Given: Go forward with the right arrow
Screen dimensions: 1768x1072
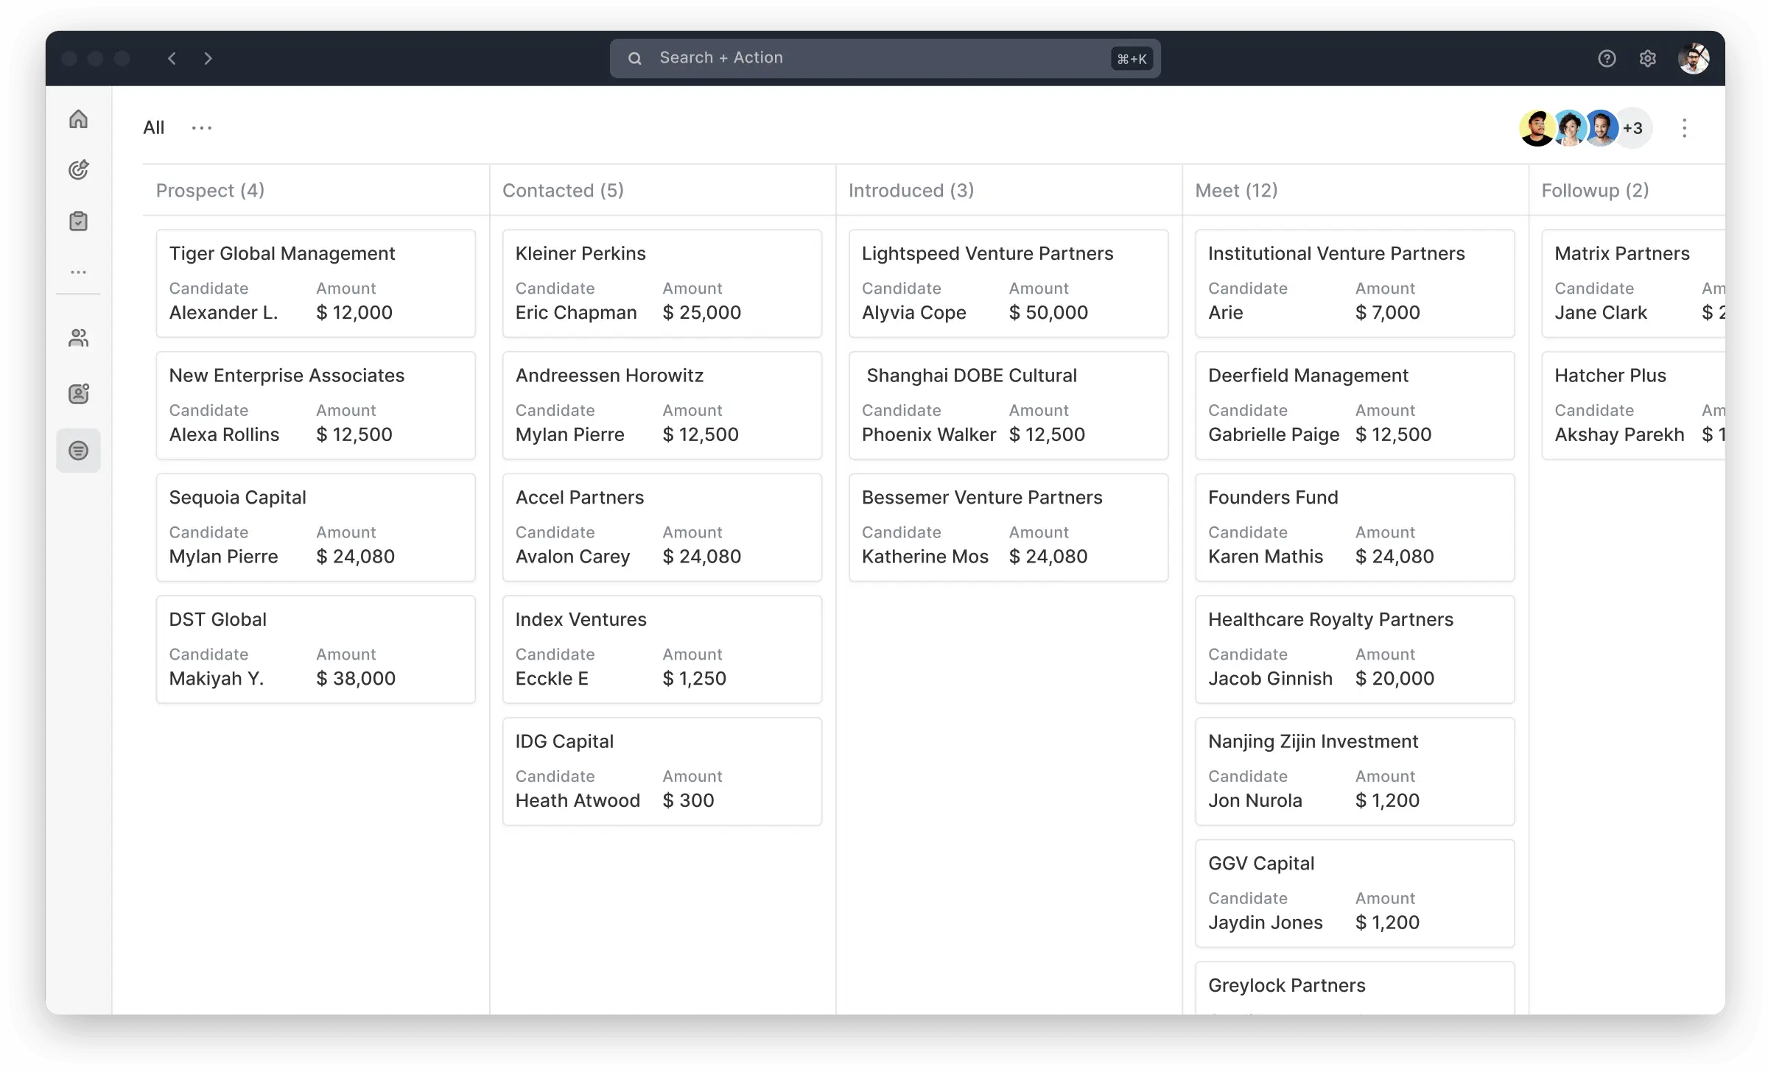Looking at the screenshot, I should 208,58.
